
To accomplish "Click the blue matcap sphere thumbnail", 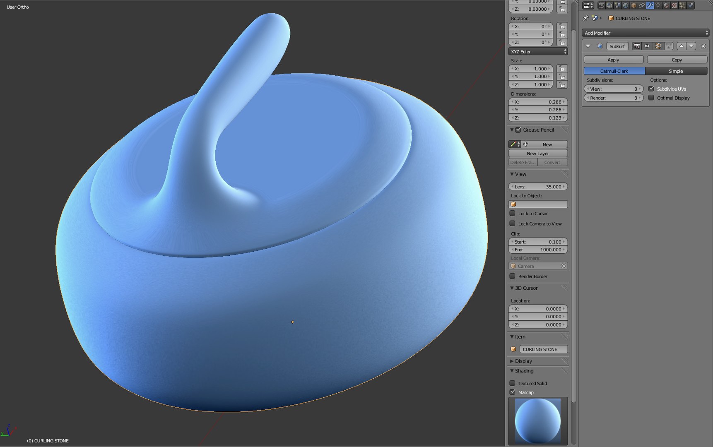I will coord(538,421).
